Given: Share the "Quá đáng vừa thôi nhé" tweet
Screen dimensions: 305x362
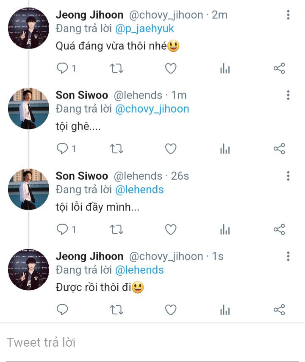Looking at the screenshot, I should point(279,68).
